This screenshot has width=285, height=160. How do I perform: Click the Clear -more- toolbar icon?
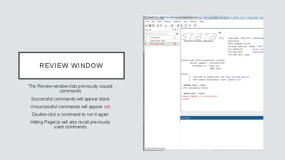tap(190, 25)
